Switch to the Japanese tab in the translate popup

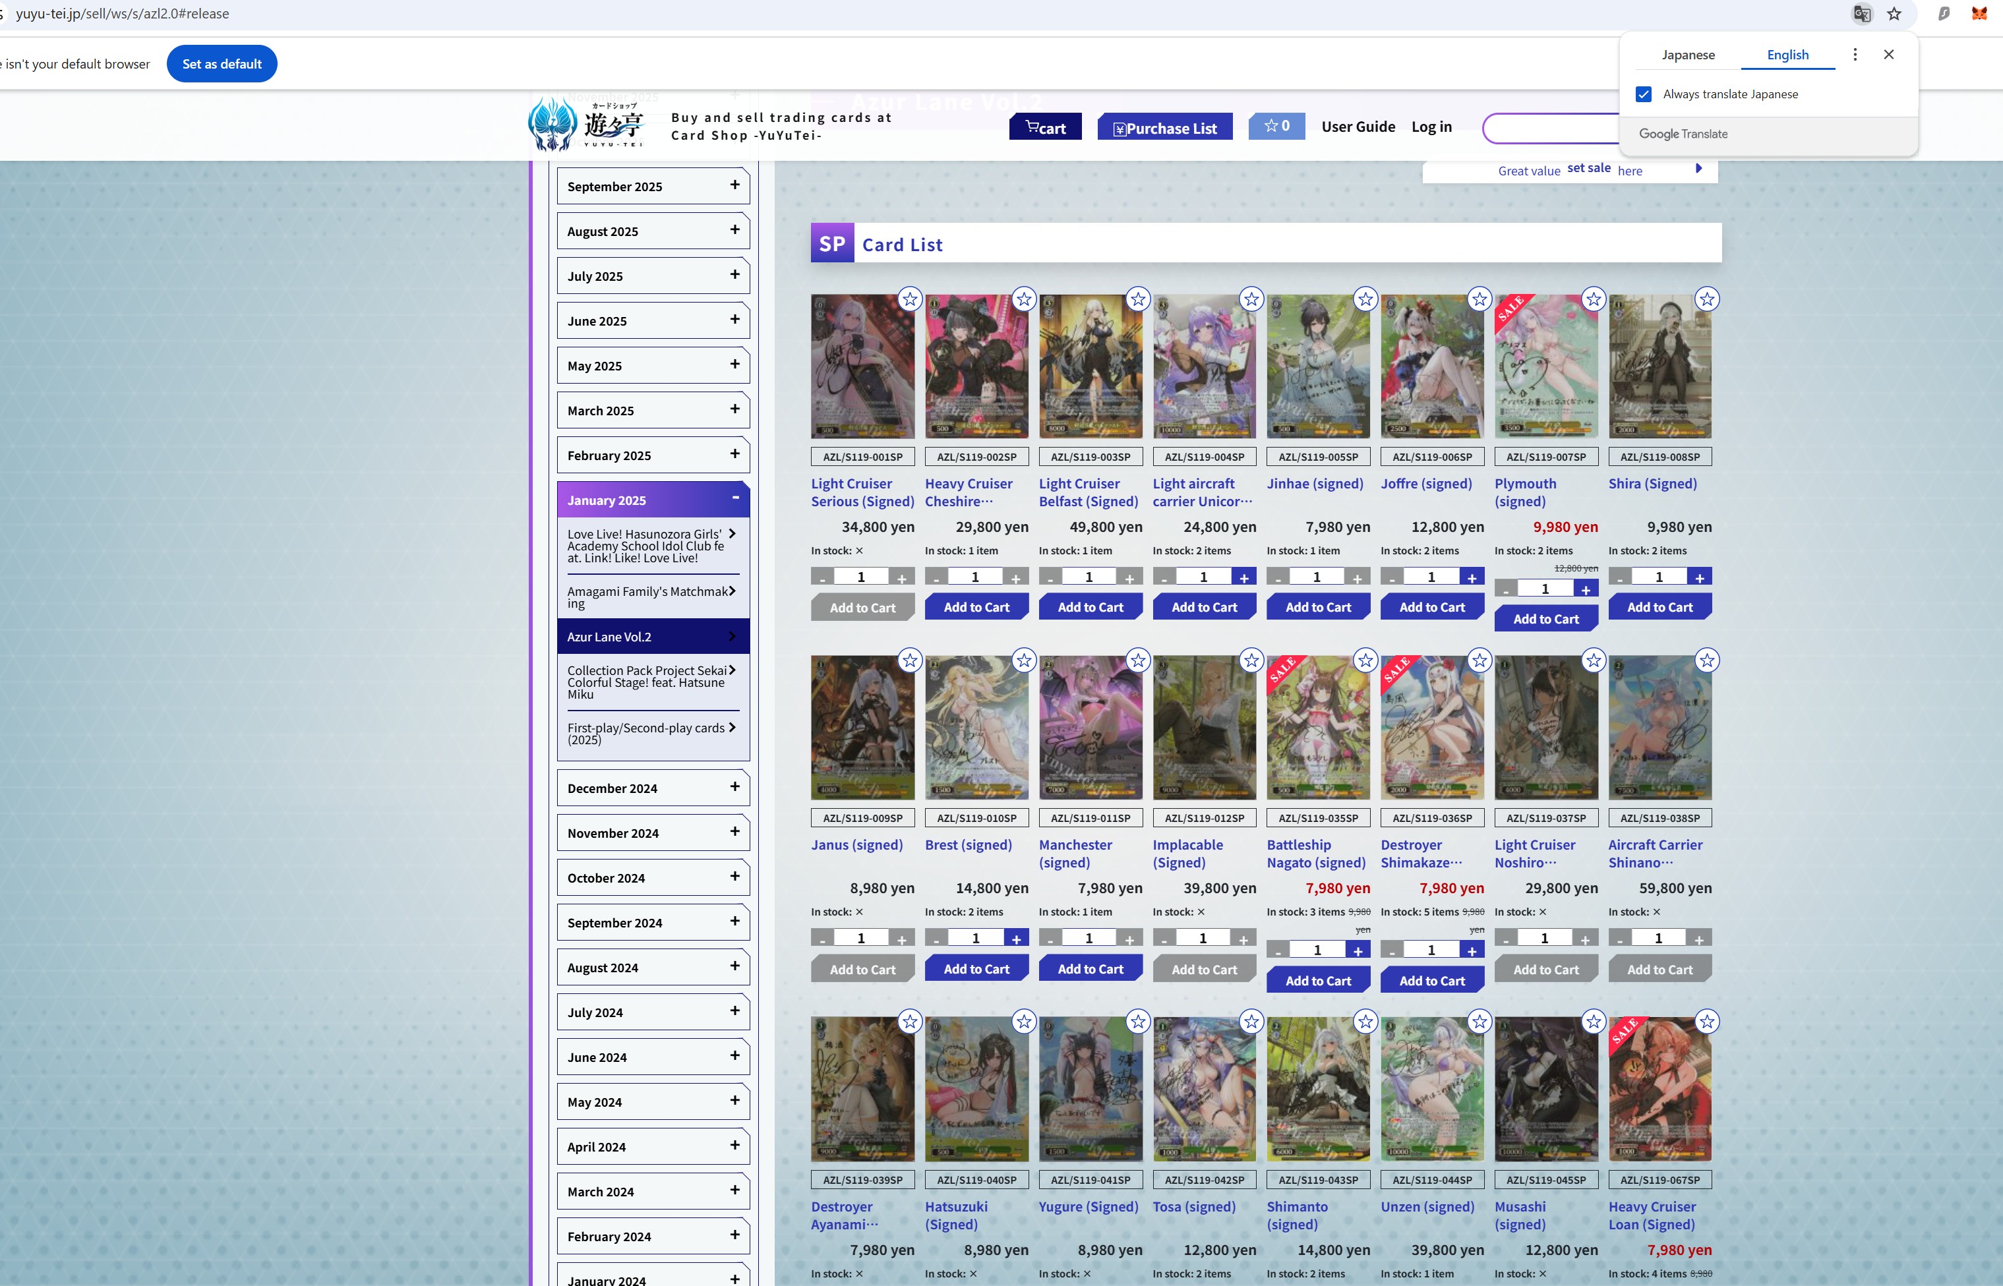pyautogui.click(x=1688, y=54)
